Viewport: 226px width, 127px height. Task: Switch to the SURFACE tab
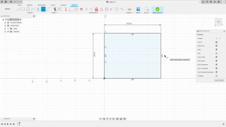(30, 5)
